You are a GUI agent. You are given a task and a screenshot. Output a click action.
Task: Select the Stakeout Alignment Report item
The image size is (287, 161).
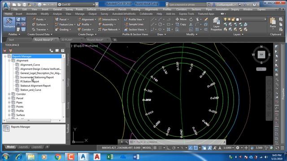click(35, 85)
